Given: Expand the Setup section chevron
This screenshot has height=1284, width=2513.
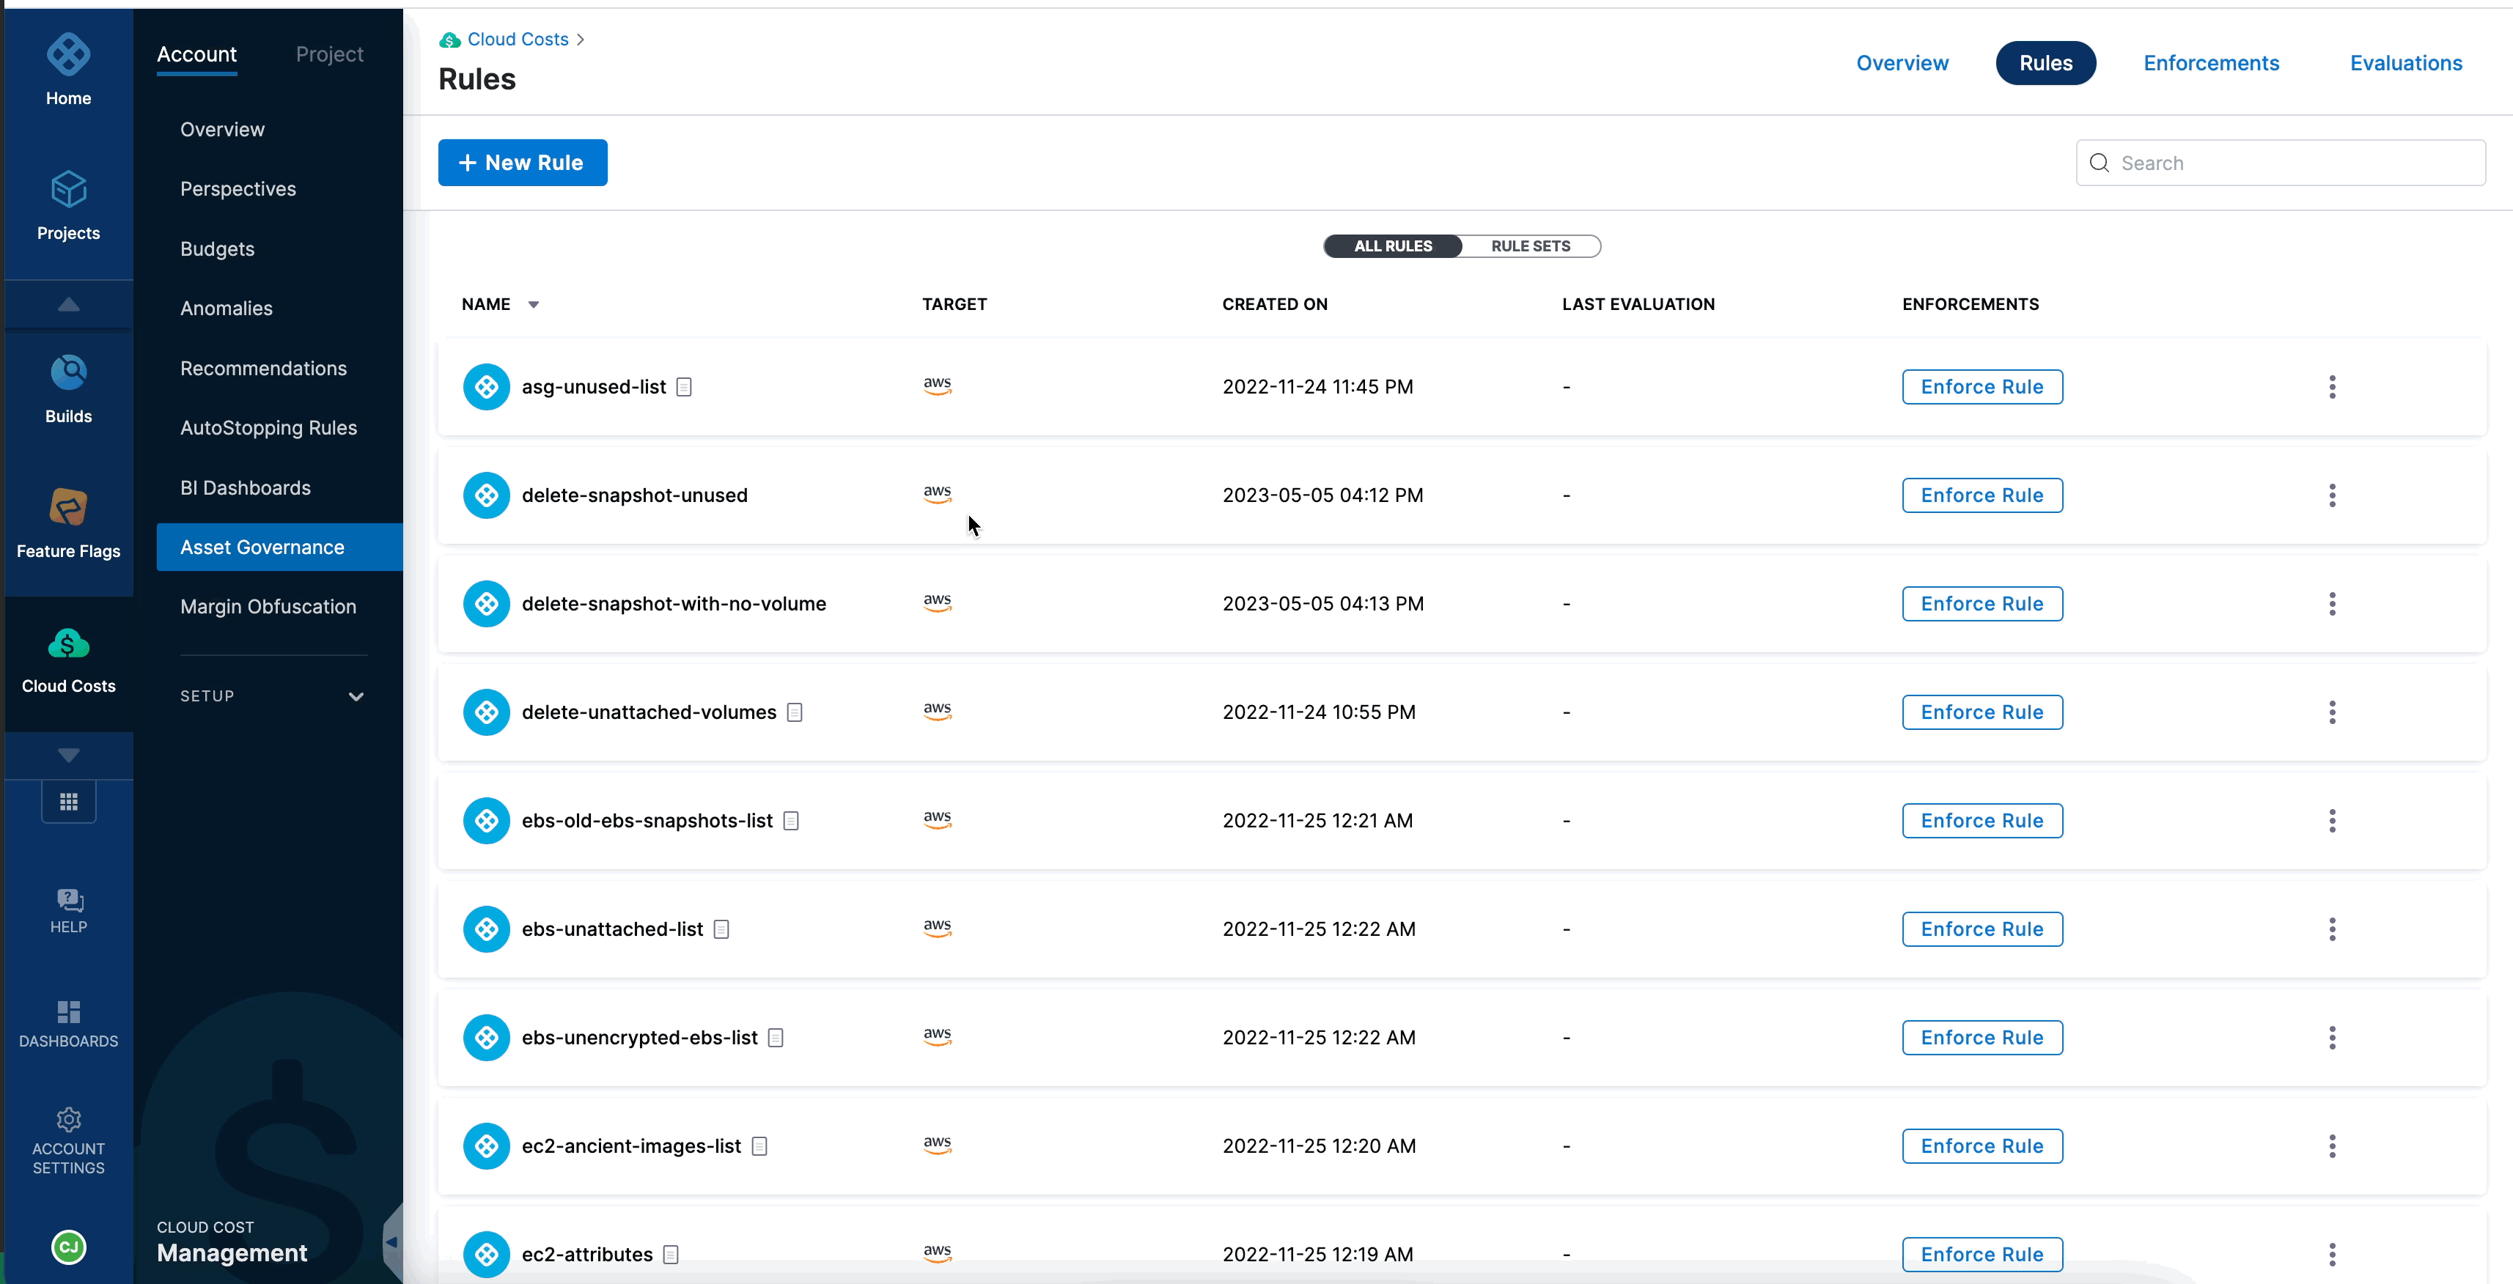Looking at the screenshot, I should tap(356, 696).
